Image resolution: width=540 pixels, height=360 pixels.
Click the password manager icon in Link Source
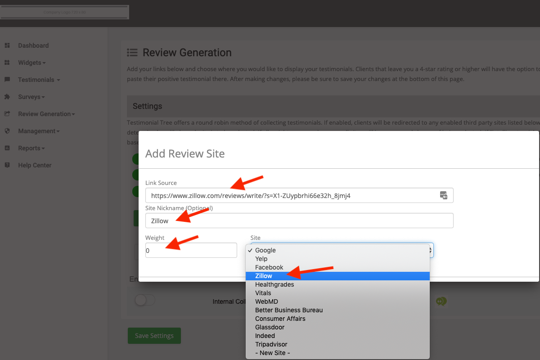[444, 195]
